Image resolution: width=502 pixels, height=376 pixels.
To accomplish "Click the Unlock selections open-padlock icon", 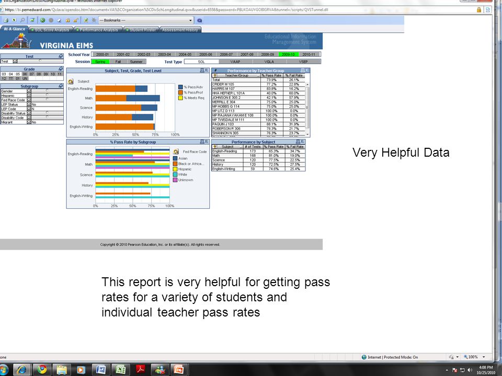I will click(75, 20).
